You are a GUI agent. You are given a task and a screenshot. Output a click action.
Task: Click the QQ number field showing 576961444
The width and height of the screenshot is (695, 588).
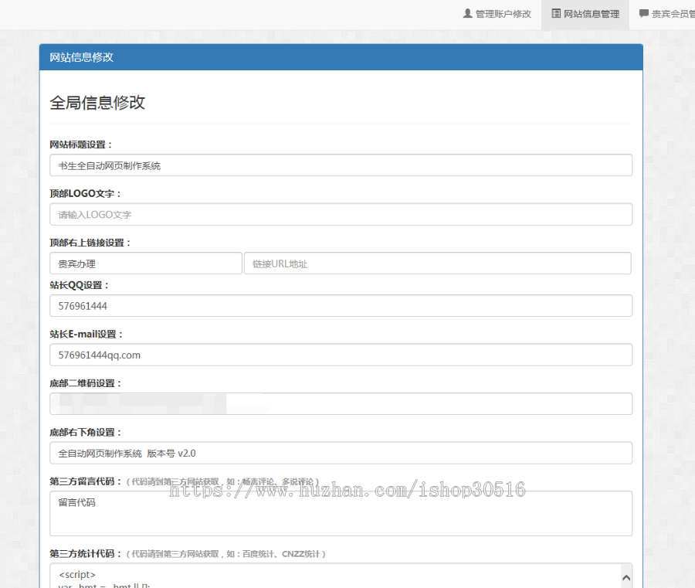pyautogui.click(x=340, y=305)
